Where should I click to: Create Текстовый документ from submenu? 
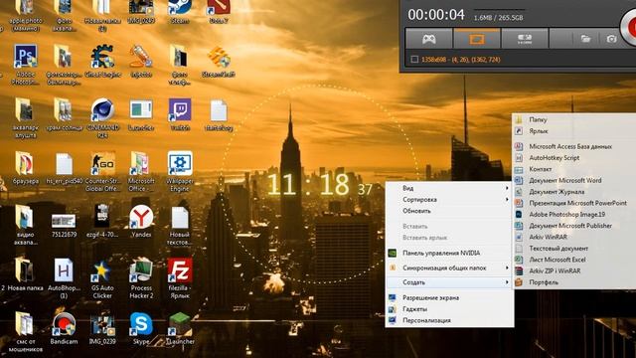pyautogui.click(x=574, y=249)
